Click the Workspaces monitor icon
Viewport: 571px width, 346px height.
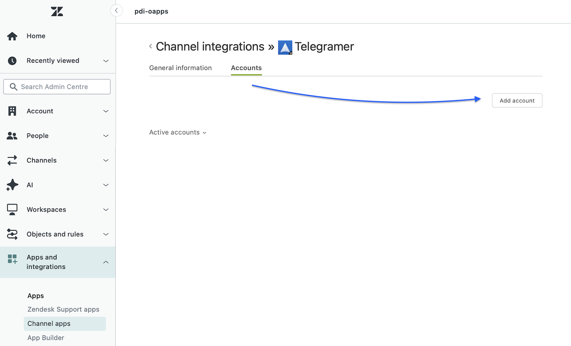(12, 209)
